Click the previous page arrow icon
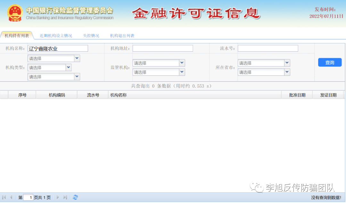Screen dimensions: 346x203 (11, 198)
